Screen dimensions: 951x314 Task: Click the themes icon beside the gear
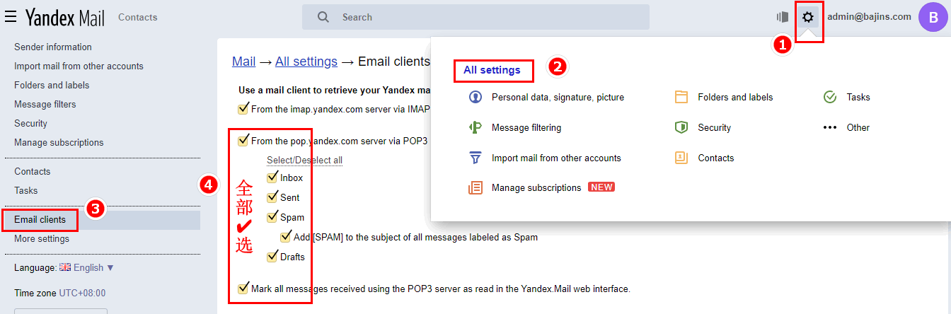click(782, 17)
